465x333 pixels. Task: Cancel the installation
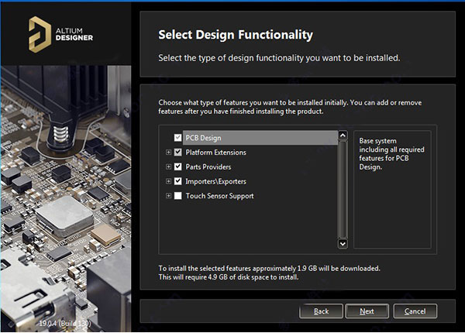[415, 311]
